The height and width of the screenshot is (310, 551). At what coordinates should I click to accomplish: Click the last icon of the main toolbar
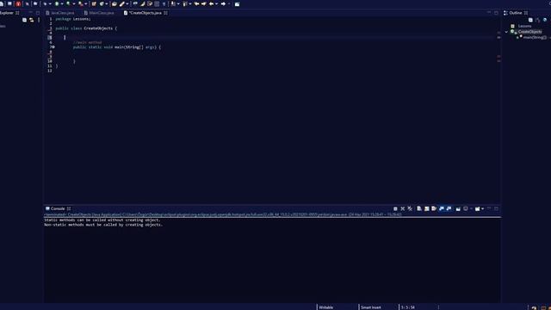click(238, 3)
